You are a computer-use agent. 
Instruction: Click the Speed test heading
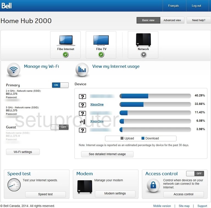[19, 174]
